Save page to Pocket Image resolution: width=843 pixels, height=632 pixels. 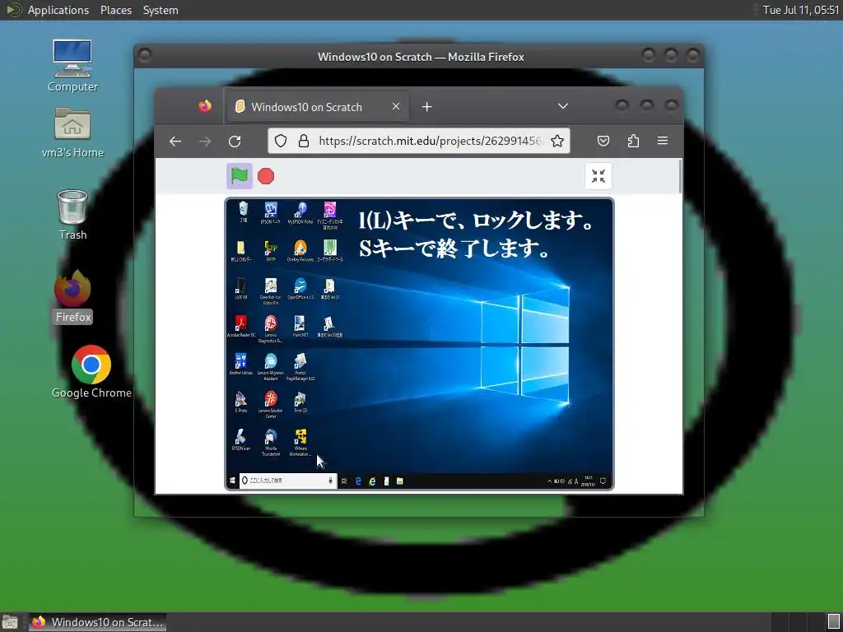603,141
